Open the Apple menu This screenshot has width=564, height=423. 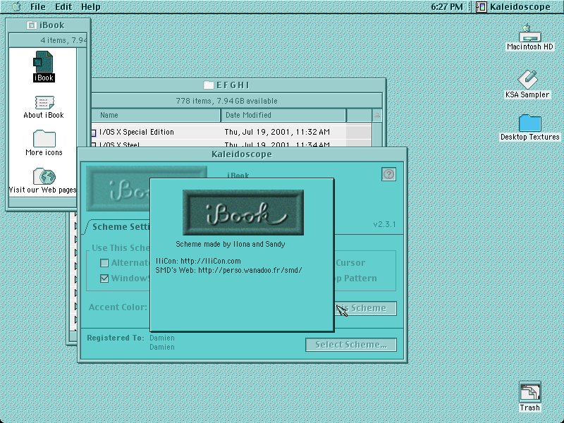[16, 6]
